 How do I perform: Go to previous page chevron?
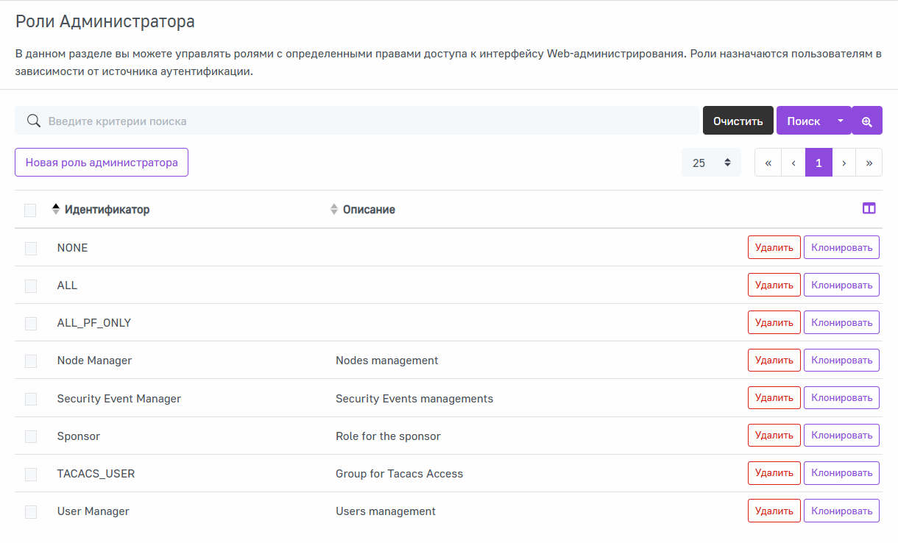(x=793, y=163)
